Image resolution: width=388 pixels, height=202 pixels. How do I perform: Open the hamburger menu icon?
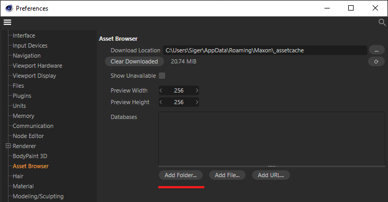point(7,22)
